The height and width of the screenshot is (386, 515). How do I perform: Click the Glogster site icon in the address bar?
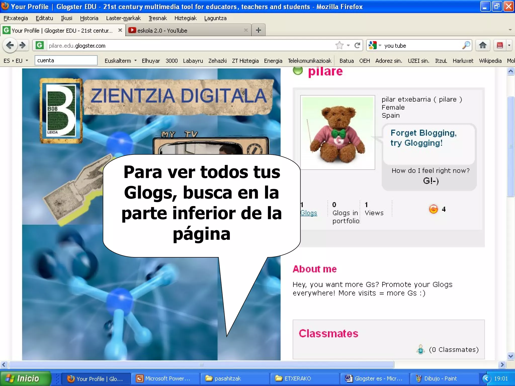point(39,45)
